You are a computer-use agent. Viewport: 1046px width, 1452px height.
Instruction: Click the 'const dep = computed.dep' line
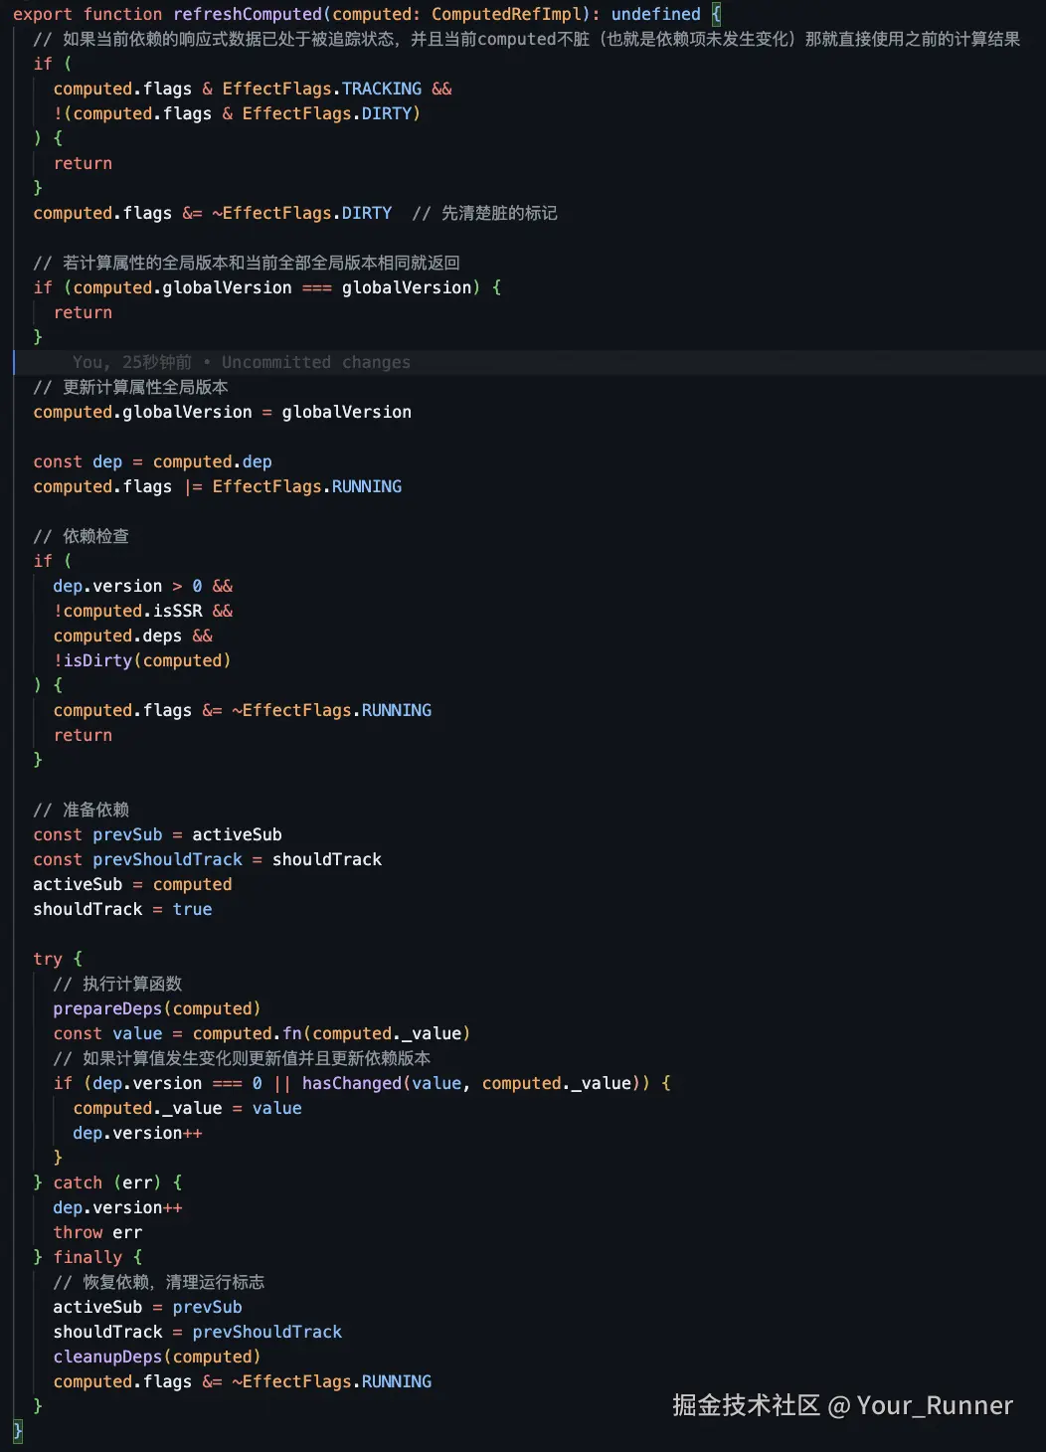click(x=152, y=461)
